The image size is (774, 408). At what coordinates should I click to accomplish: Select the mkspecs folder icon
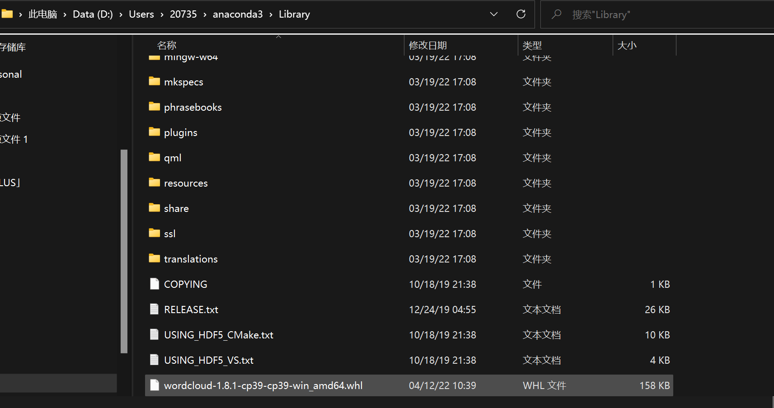click(155, 81)
